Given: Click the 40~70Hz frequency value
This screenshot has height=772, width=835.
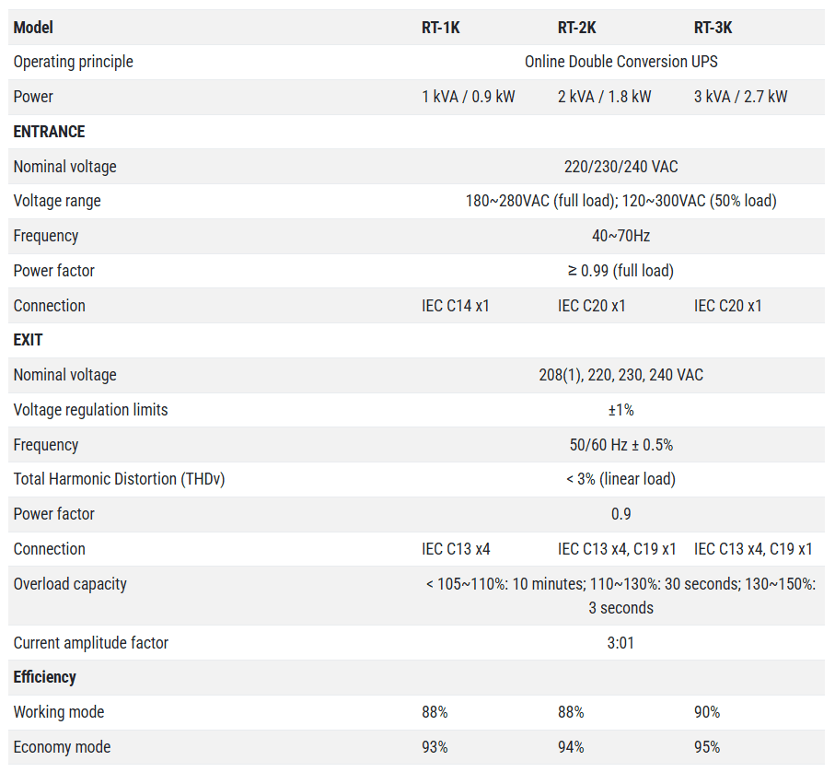Looking at the screenshot, I should click(x=620, y=236).
